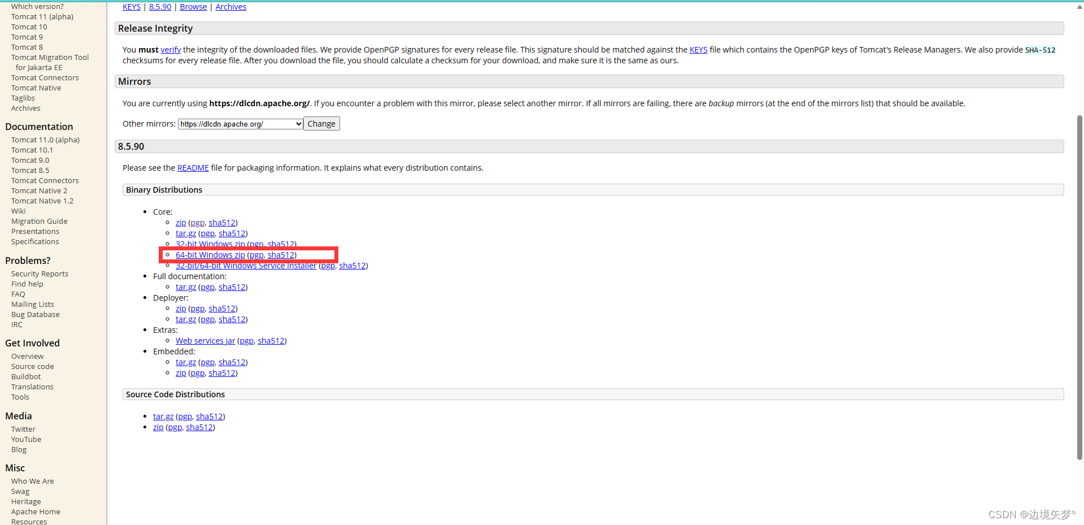
Task: Open the Migration Guide
Action: (x=40, y=222)
